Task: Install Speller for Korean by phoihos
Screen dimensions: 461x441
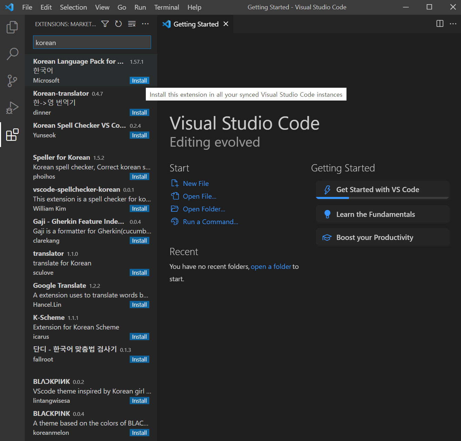Action: pyautogui.click(x=139, y=177)
